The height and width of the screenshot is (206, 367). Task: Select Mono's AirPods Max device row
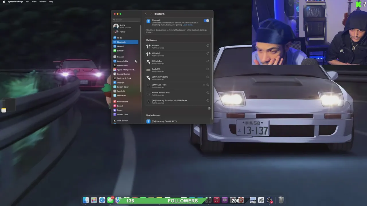click(x=178, y=94)
